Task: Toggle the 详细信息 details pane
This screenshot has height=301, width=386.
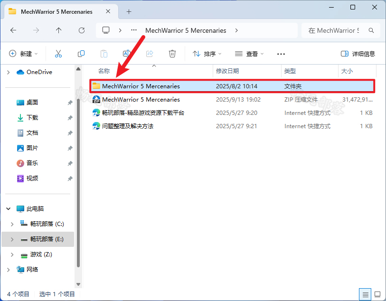Action: coord(358,54)
